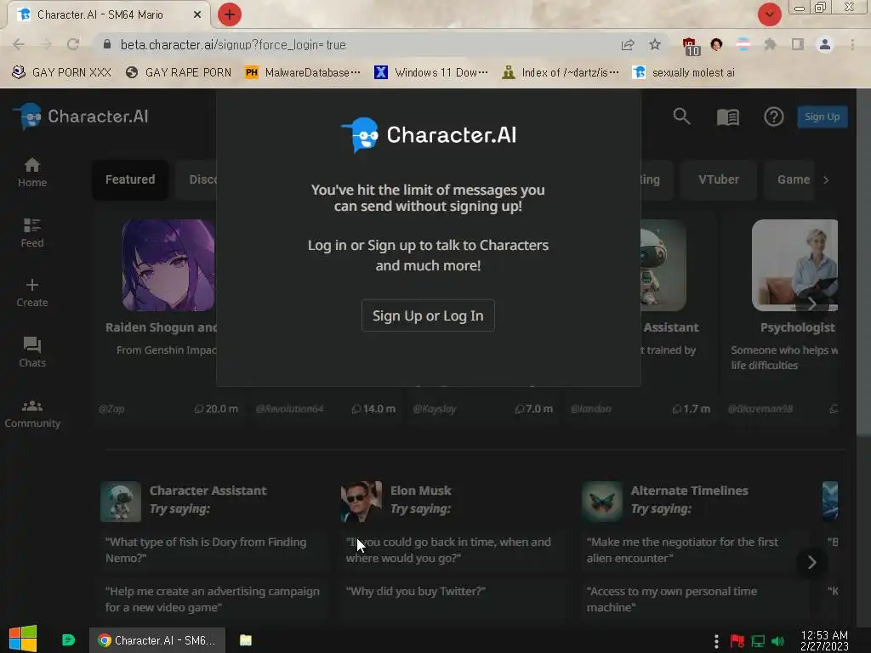Viewport: 871px width, 653px height.
Task: Open Chrome three-dot menu
Action: [x=852, y=44]
